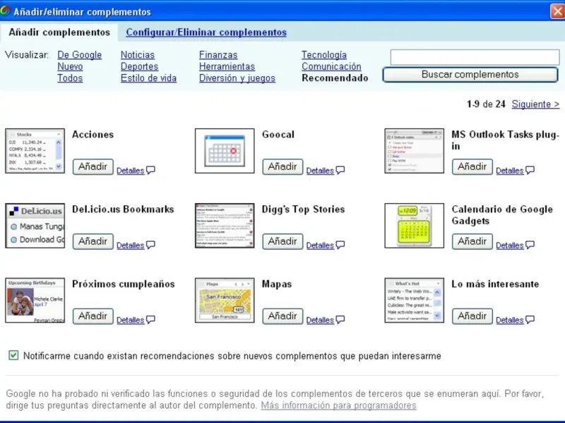Open Detalles link for Digg's Top Stories
This screenshot has height=423, width=565.
320,245
